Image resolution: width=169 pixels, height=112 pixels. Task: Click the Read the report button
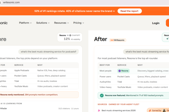130,11
